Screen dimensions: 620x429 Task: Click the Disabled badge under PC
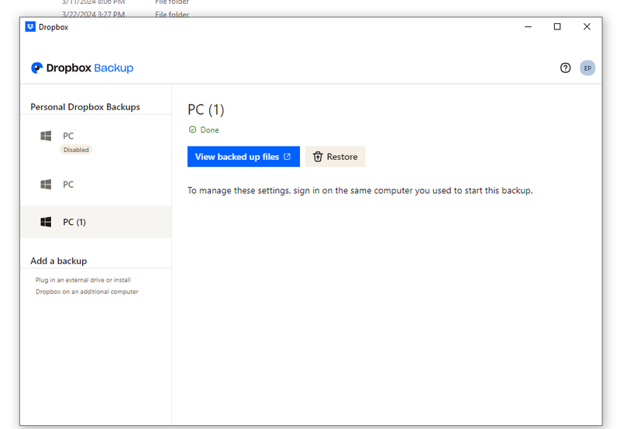pos(76,150)
